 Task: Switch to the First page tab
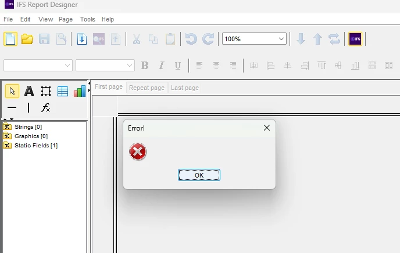[109, 87]
